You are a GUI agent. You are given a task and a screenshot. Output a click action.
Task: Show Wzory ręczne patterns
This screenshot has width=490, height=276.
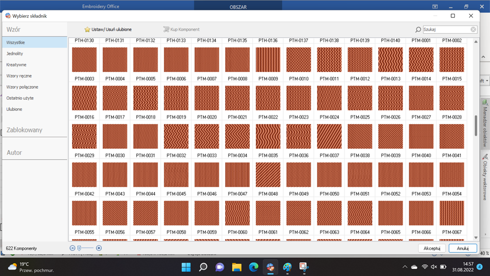(19, 76)
